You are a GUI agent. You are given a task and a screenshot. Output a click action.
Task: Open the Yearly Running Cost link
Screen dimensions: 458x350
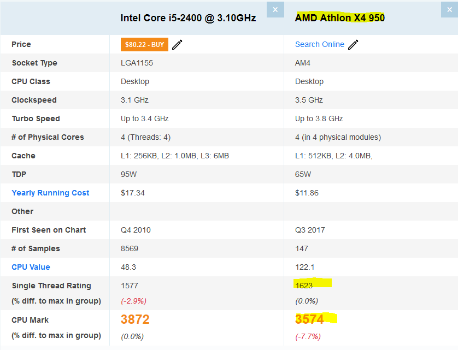point(50,193)
